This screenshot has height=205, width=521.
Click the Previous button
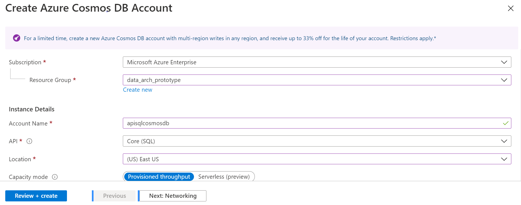(x=115, y=196)
